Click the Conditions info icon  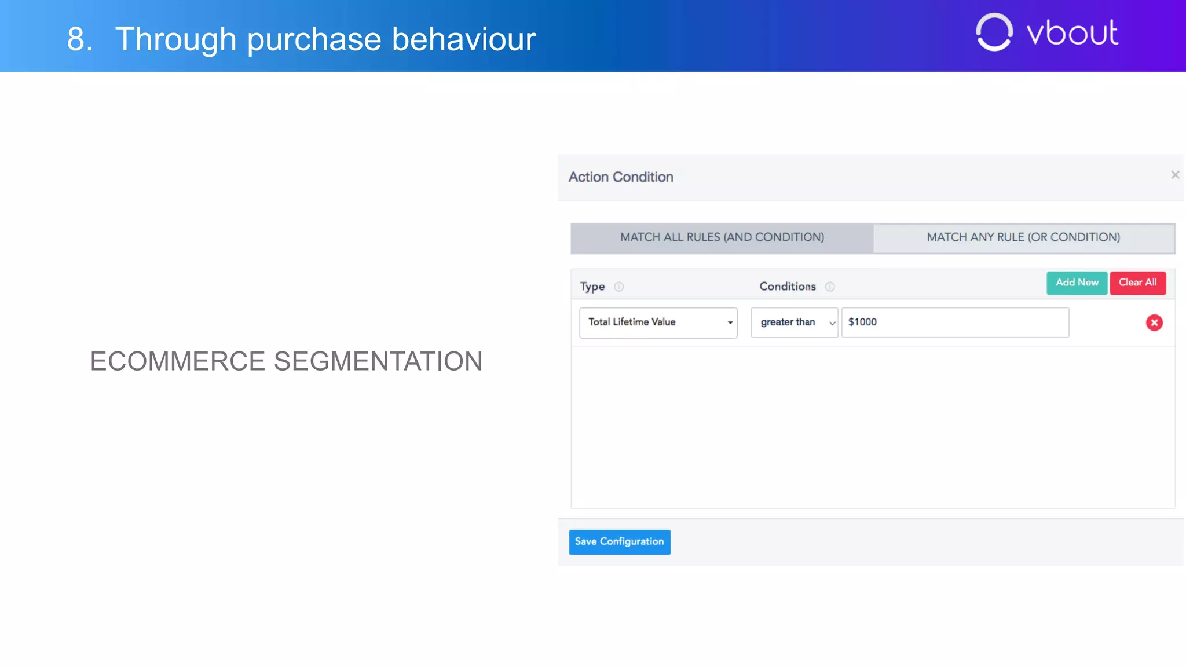pyautogui.click(x=830, y=287)
